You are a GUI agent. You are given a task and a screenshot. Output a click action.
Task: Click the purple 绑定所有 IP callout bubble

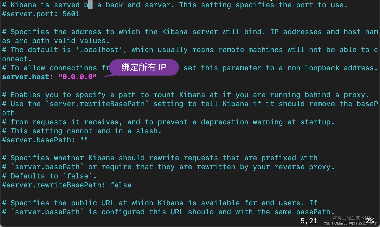(144, 67)
